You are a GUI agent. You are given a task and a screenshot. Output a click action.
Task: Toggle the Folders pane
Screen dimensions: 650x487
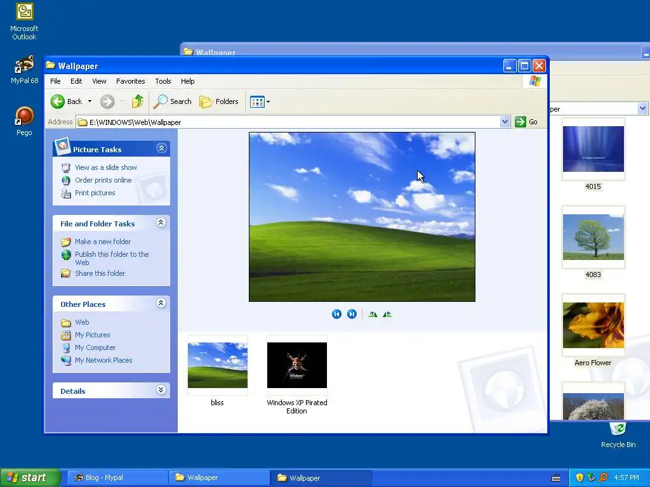tap(219, 101)
